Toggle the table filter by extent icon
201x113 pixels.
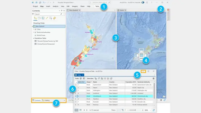click(123, 110)
